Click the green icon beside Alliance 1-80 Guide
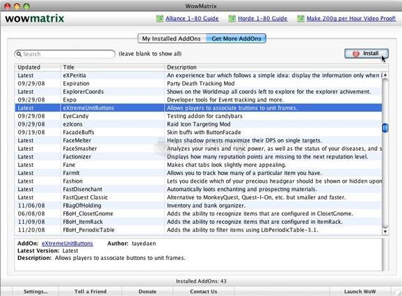The image size is (402, 296). (160, 19)
